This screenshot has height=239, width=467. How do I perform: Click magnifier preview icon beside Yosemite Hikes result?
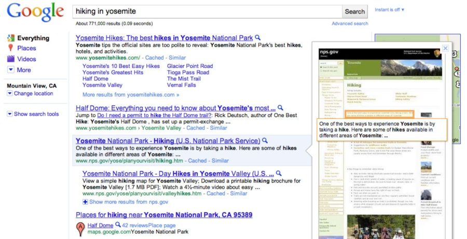click(x=258, y=38)
